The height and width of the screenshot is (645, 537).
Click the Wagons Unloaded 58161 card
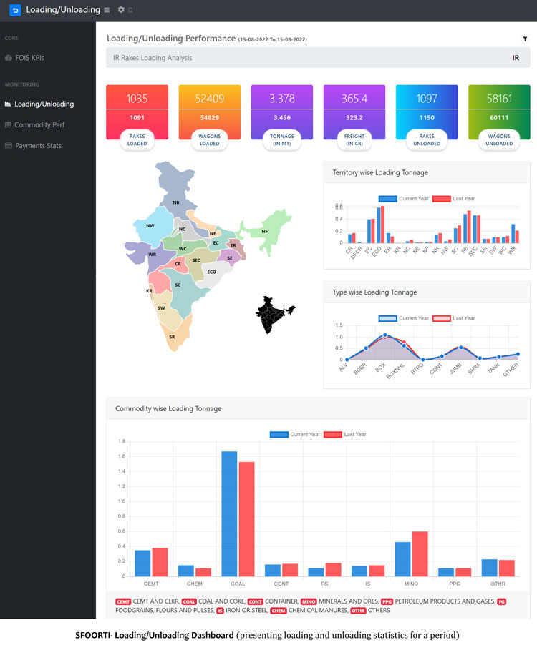coord(499,112)
